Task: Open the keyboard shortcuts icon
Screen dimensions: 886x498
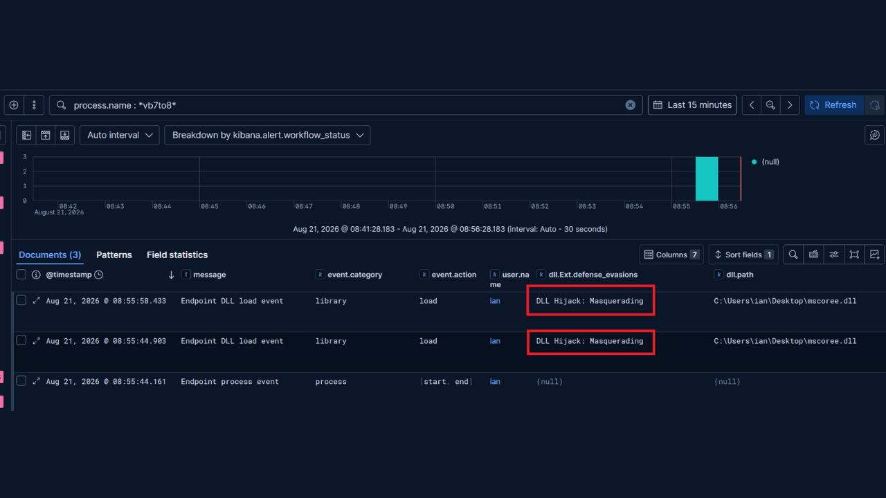Action: [814, 255]
